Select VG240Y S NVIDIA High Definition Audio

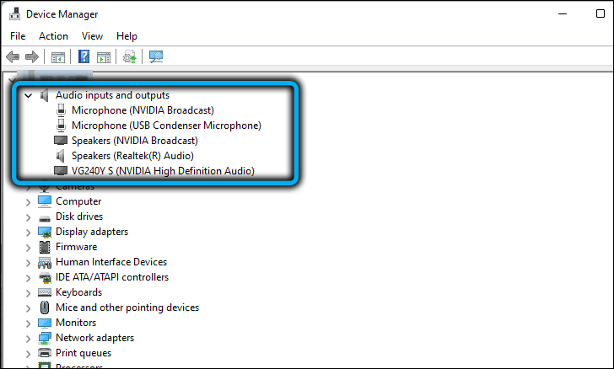[163, 171]
